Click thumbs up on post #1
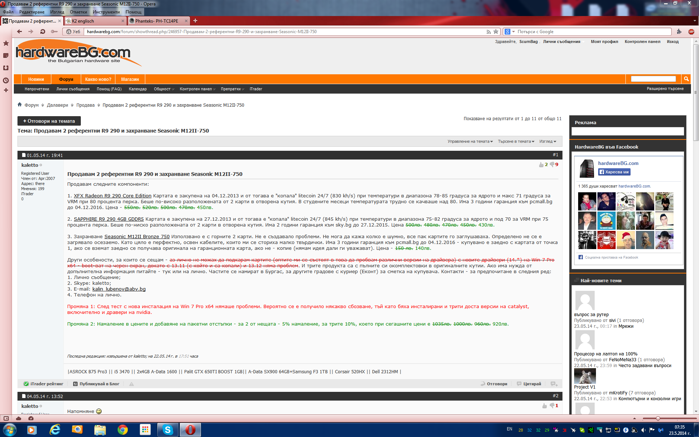This screenshot has height=437, width=699. coord(541,165)
